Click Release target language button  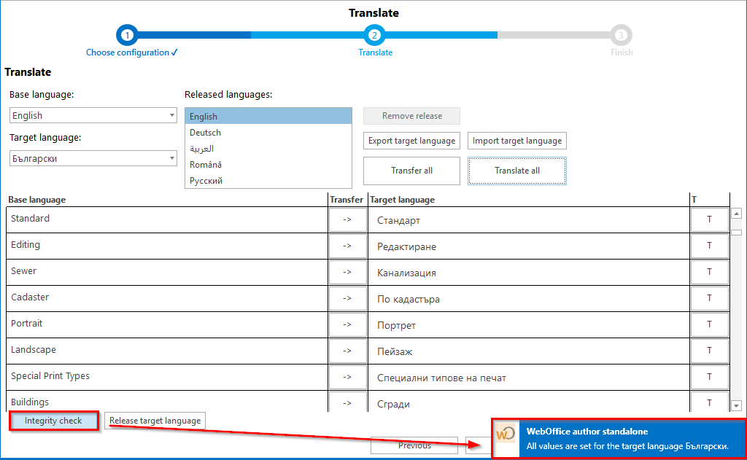coord(155,421)
